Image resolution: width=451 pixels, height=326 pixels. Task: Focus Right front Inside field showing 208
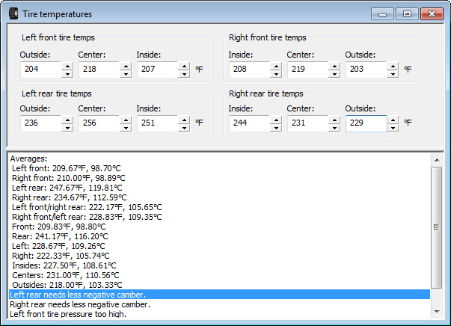click(x=250, y=70)
